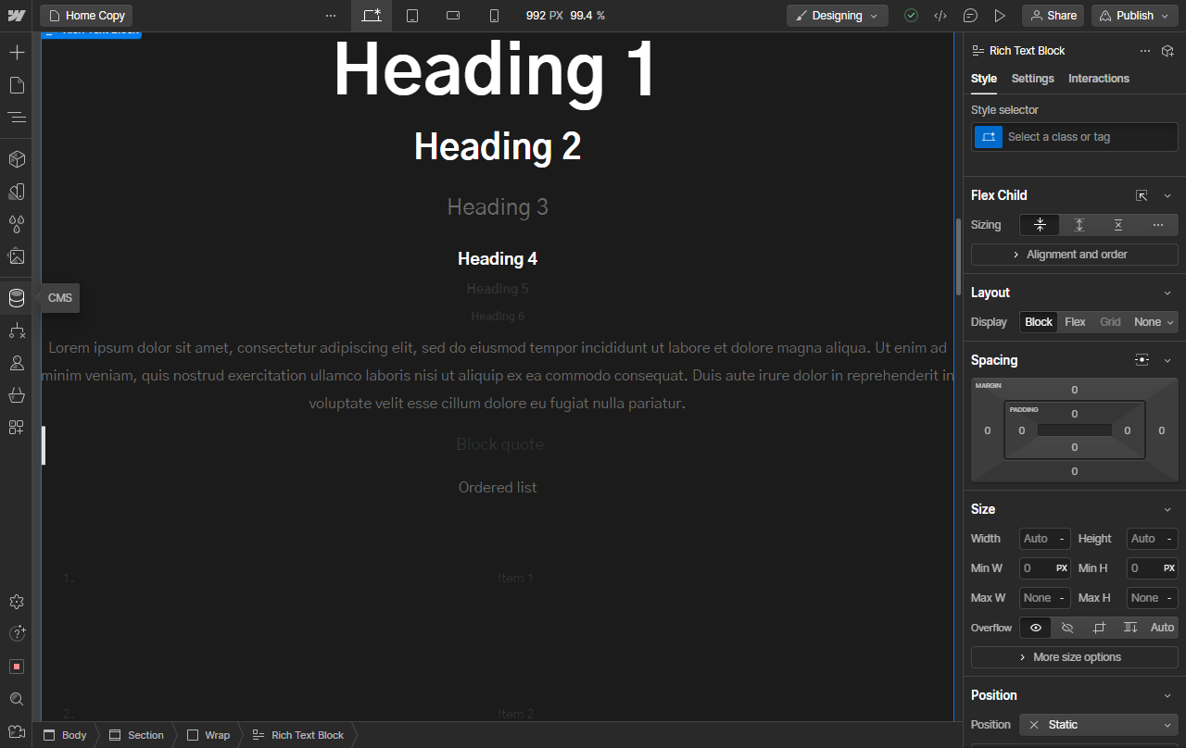Set Overflow to Auto
This screenshot has height=748, width=1186.
(x=1162, y=628)
